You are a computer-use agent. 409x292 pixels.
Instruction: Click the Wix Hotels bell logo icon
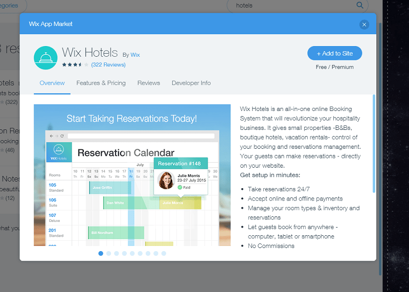[46, 58]
